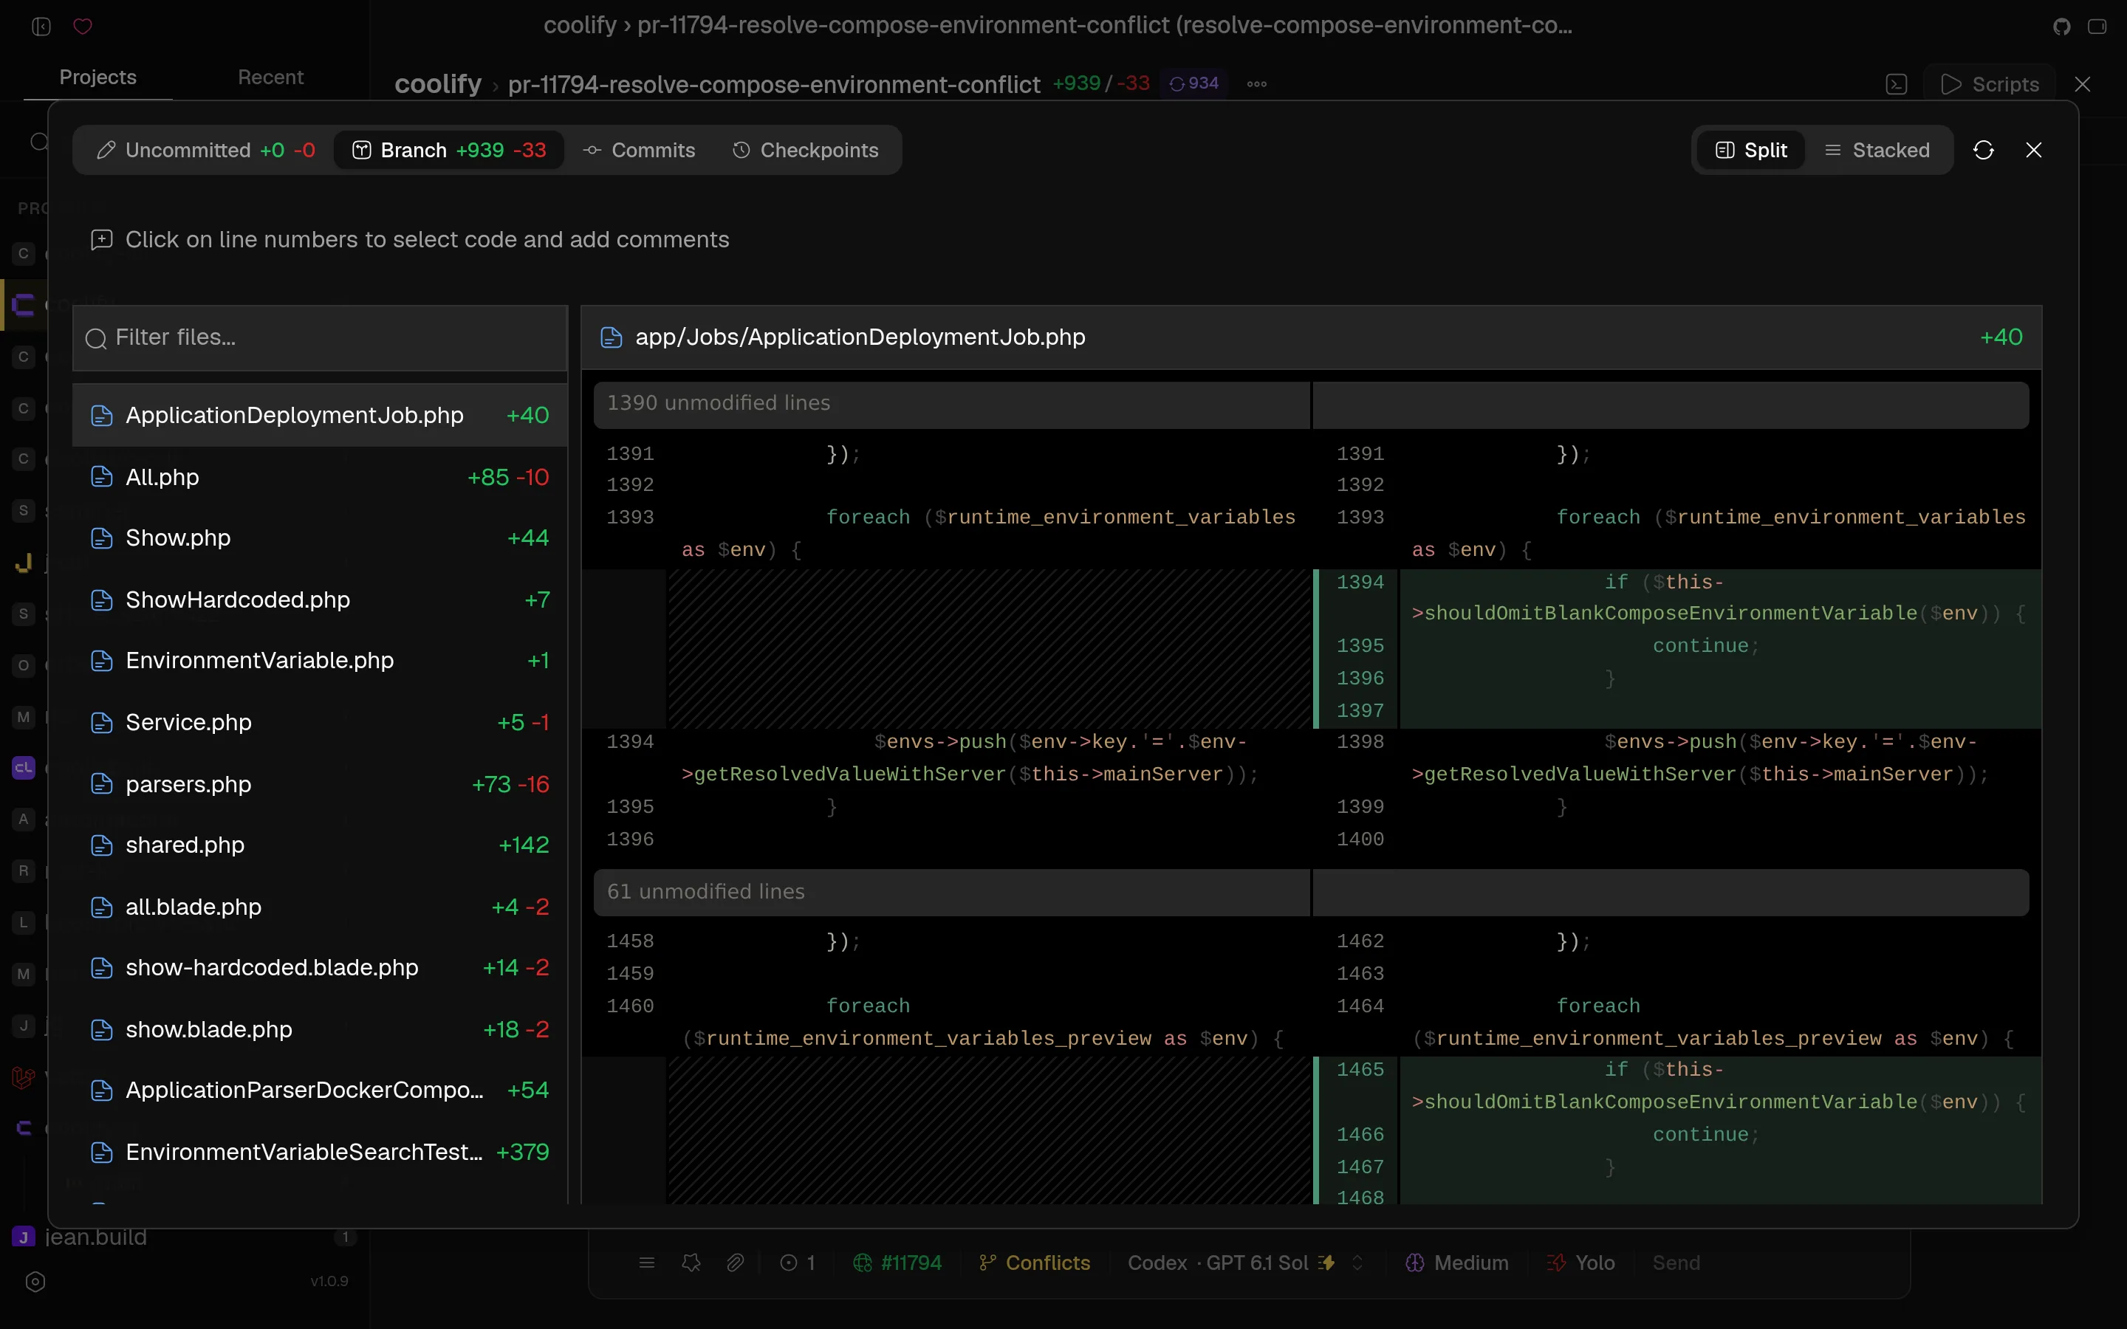2127x1329 pixels.
Task: Change the Medium effort setting
Action: pos(1457,1263)
